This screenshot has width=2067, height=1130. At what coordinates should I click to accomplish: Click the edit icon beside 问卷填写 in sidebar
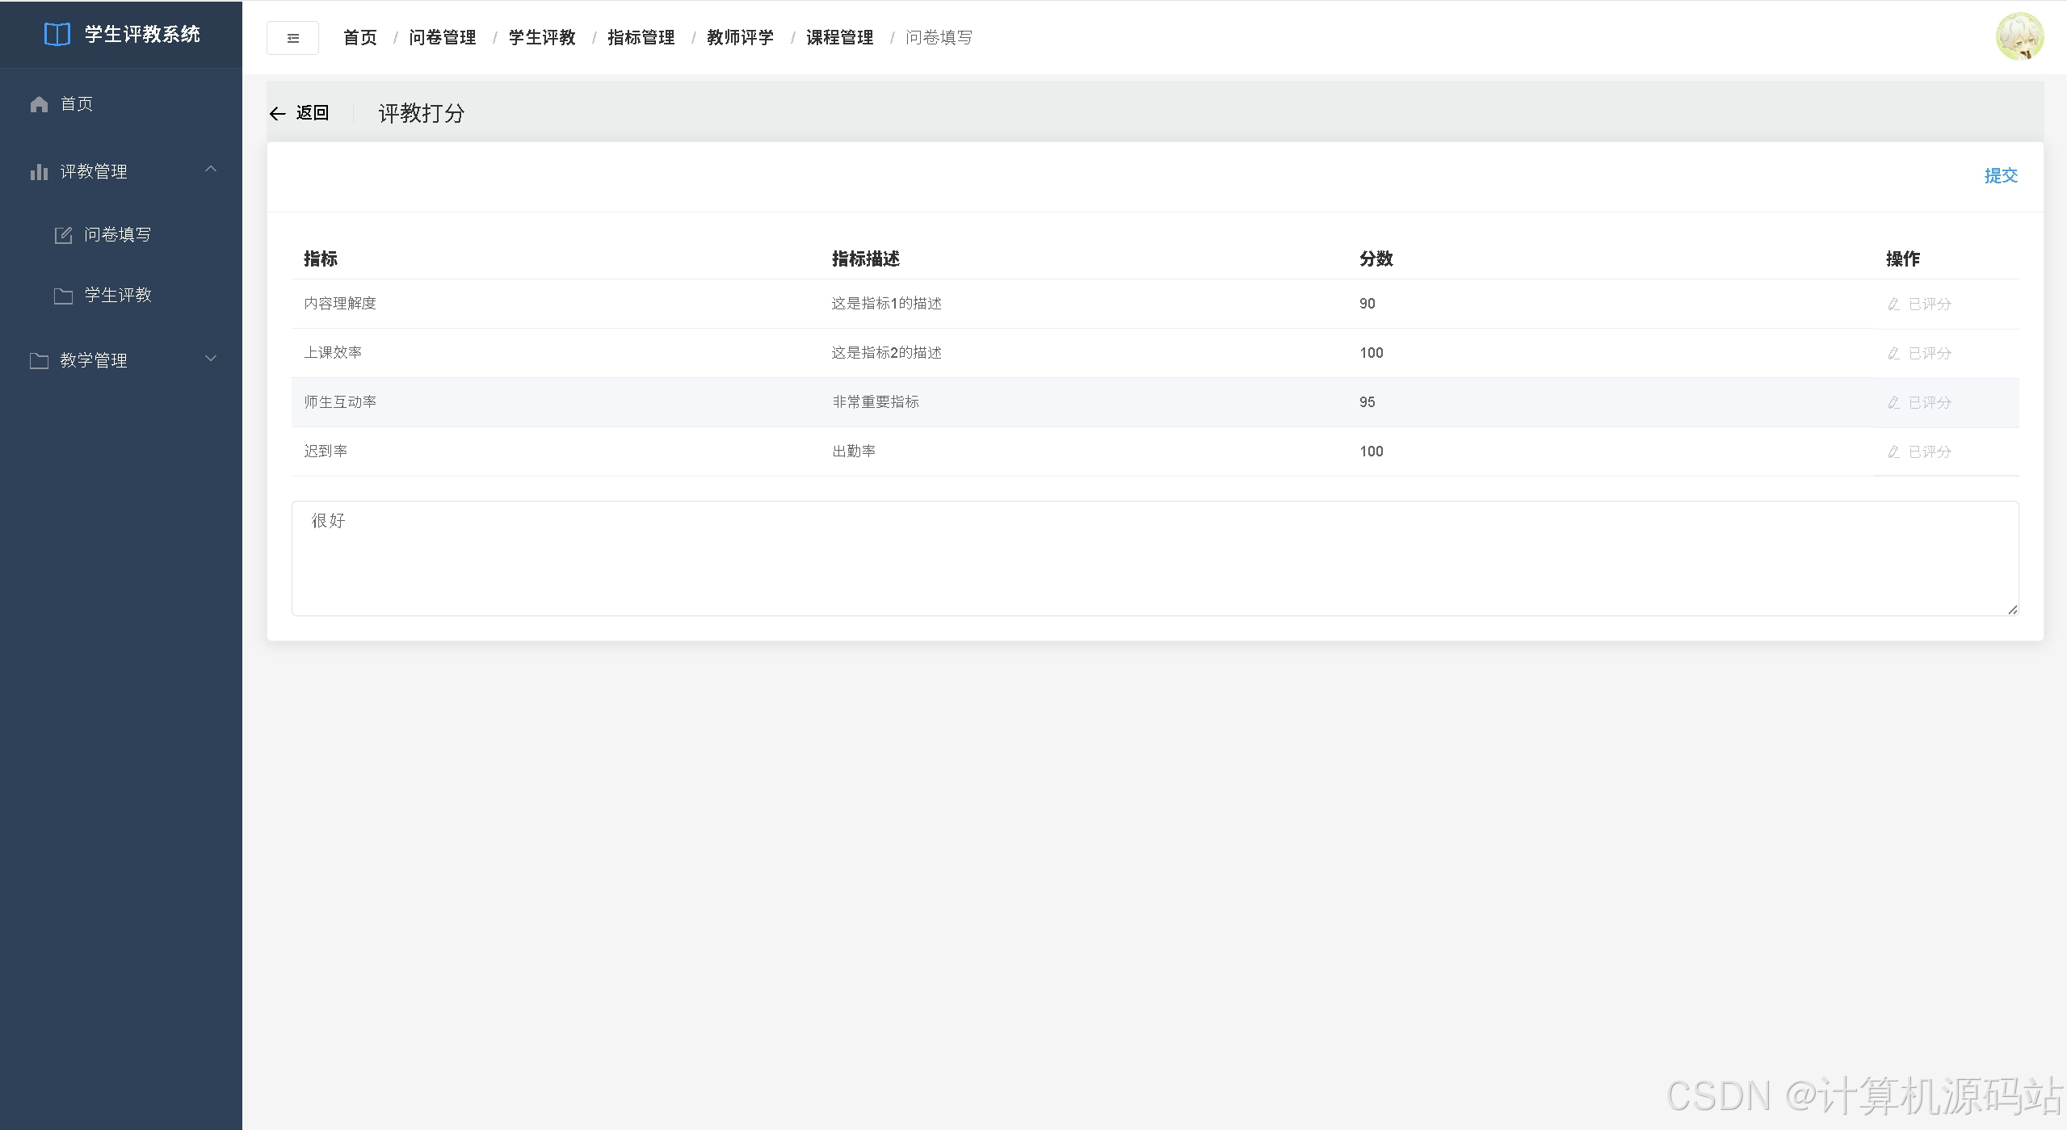[x=63, y=235]
